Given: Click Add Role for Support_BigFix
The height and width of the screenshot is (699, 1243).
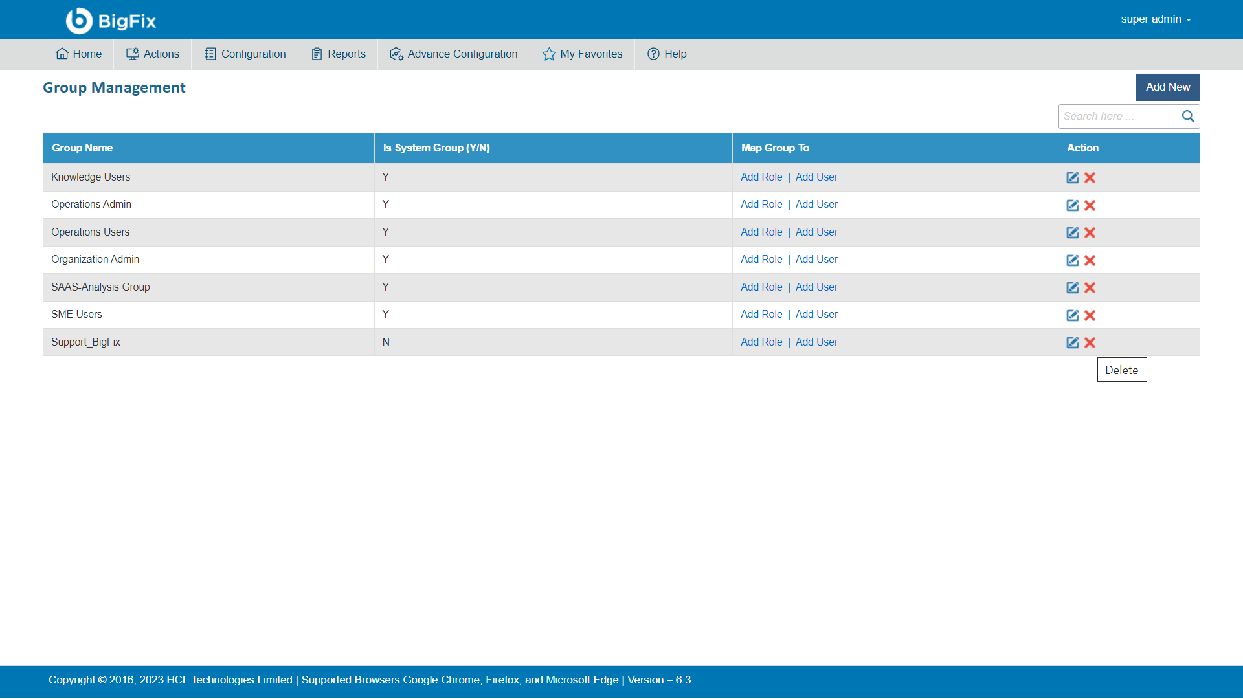Looking at the screenshot, I should click(761, 342).
